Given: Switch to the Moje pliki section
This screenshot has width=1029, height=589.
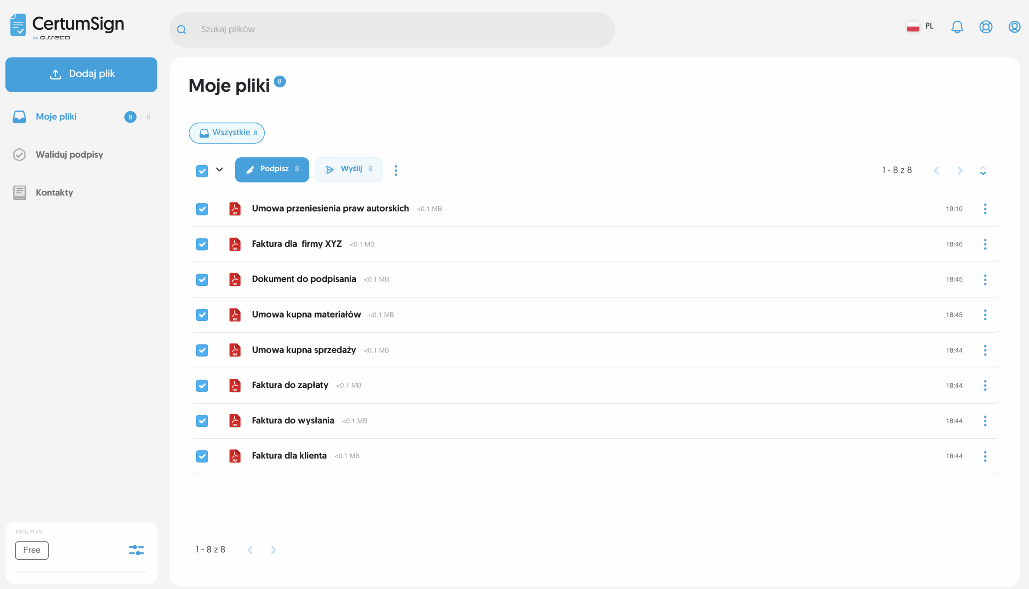Looking at the screenshot, I should tap(56, 117).
